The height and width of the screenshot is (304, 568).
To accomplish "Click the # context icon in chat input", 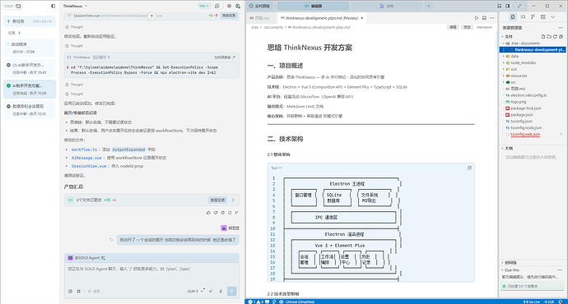I will [78, 291].
